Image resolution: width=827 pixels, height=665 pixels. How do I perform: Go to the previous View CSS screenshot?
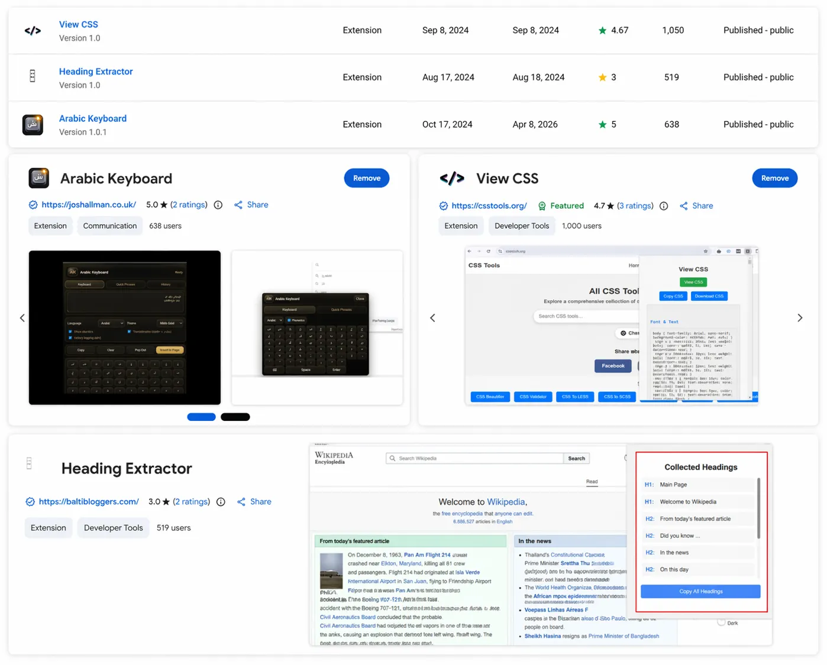(x=432, y=318)
